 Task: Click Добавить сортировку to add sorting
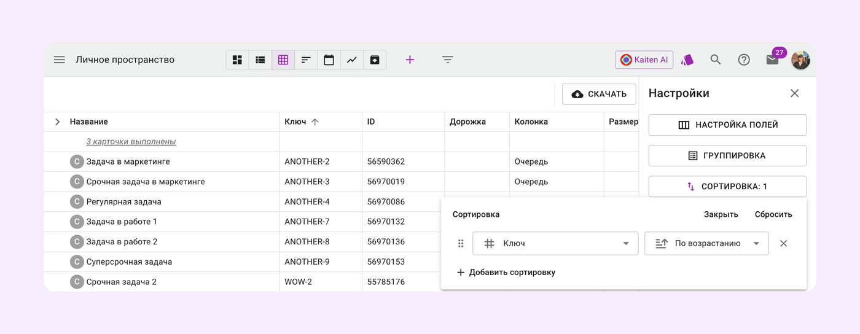[x=506, y=272]
